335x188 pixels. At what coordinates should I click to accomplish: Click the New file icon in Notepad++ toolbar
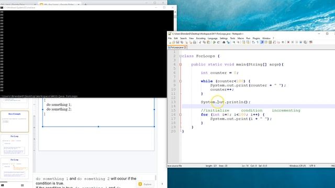coord(170,42)
